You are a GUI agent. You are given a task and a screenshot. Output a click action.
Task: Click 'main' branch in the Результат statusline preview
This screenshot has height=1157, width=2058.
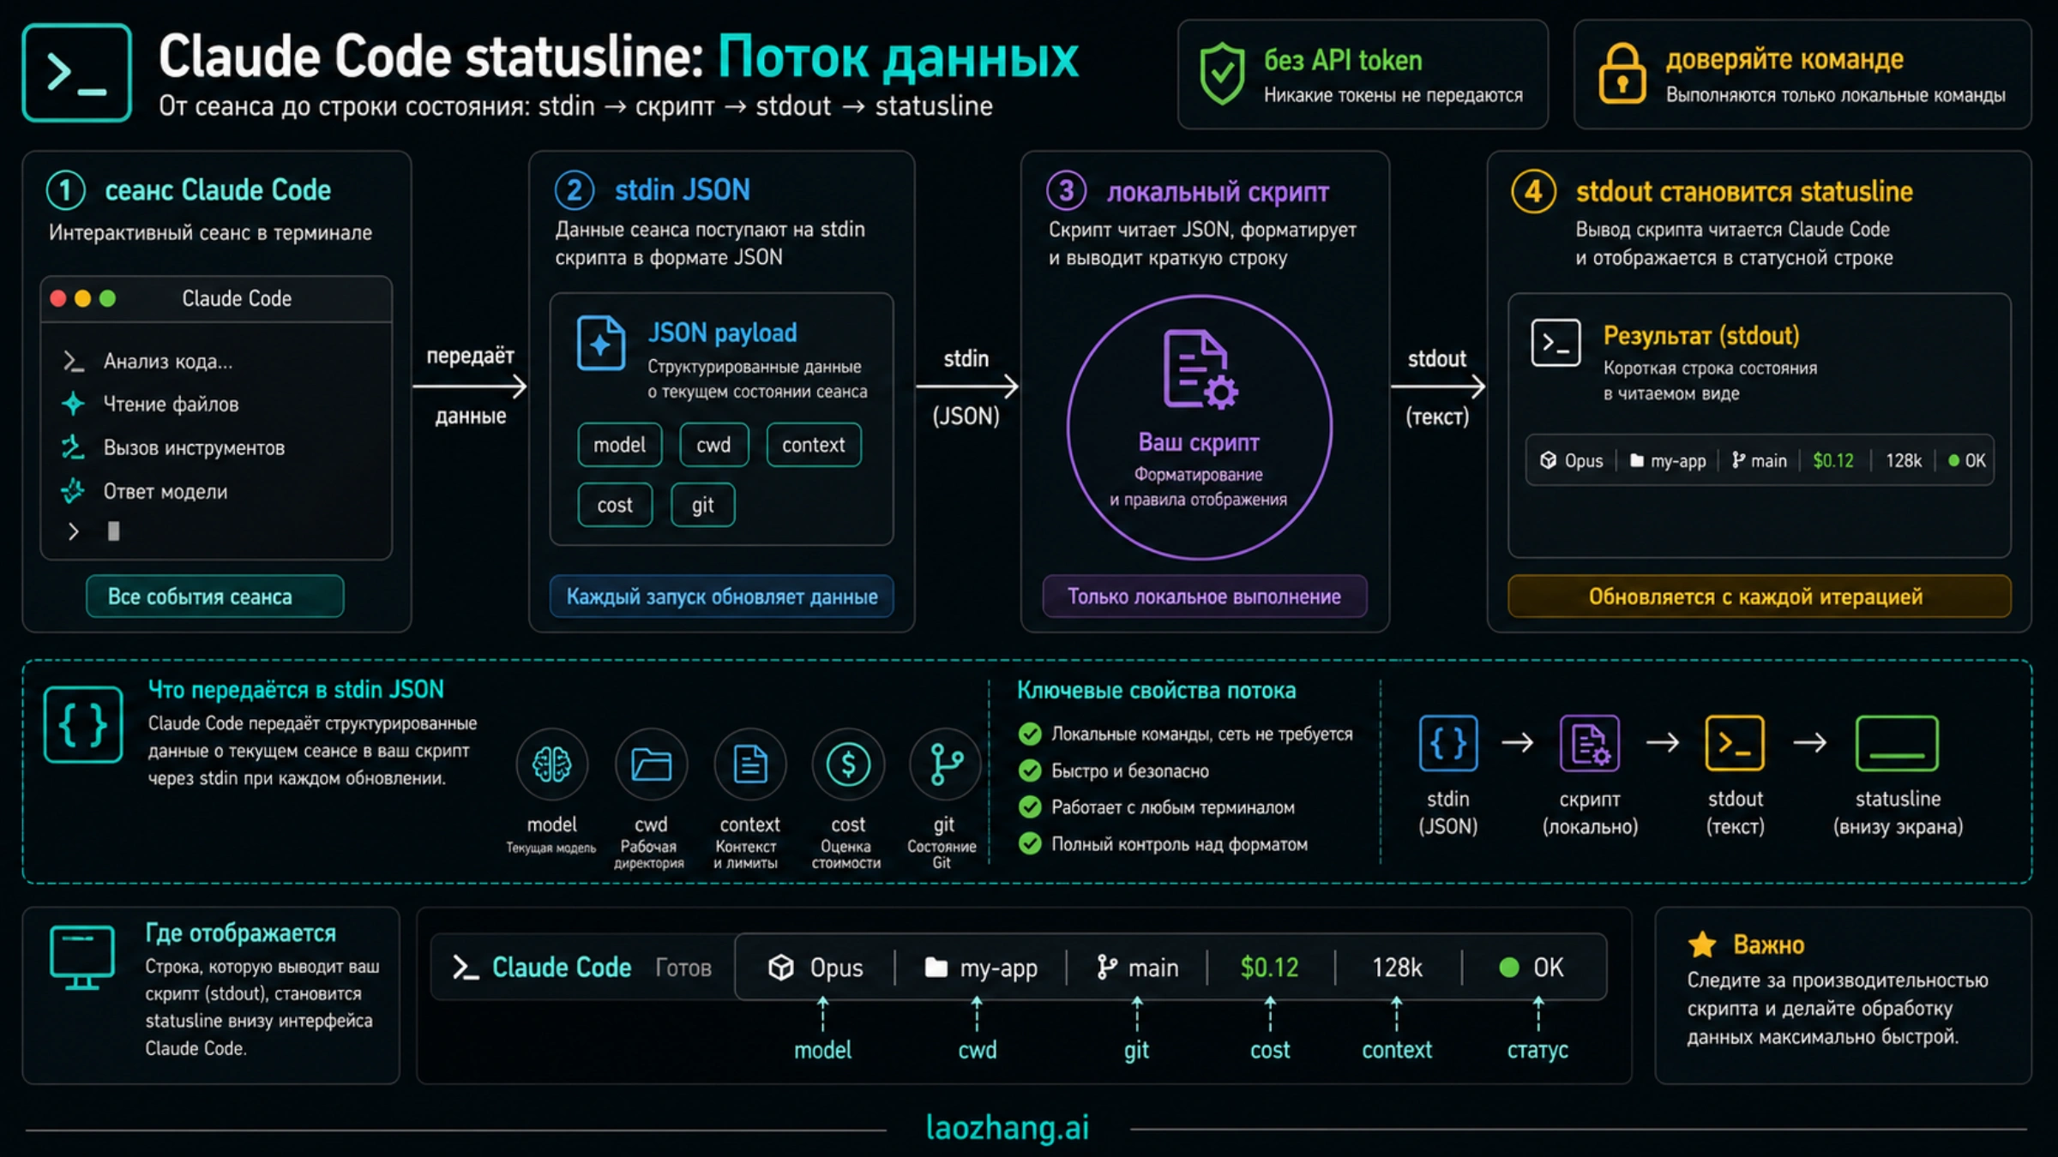(x=1768, y=461)
